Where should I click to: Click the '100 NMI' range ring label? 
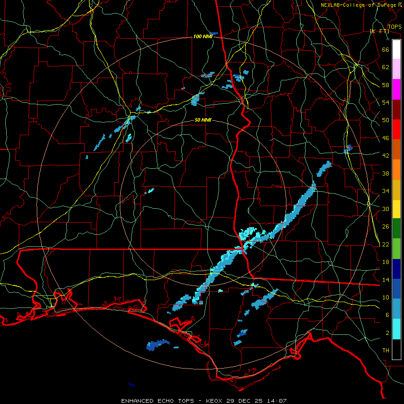(x=203, y=37)
